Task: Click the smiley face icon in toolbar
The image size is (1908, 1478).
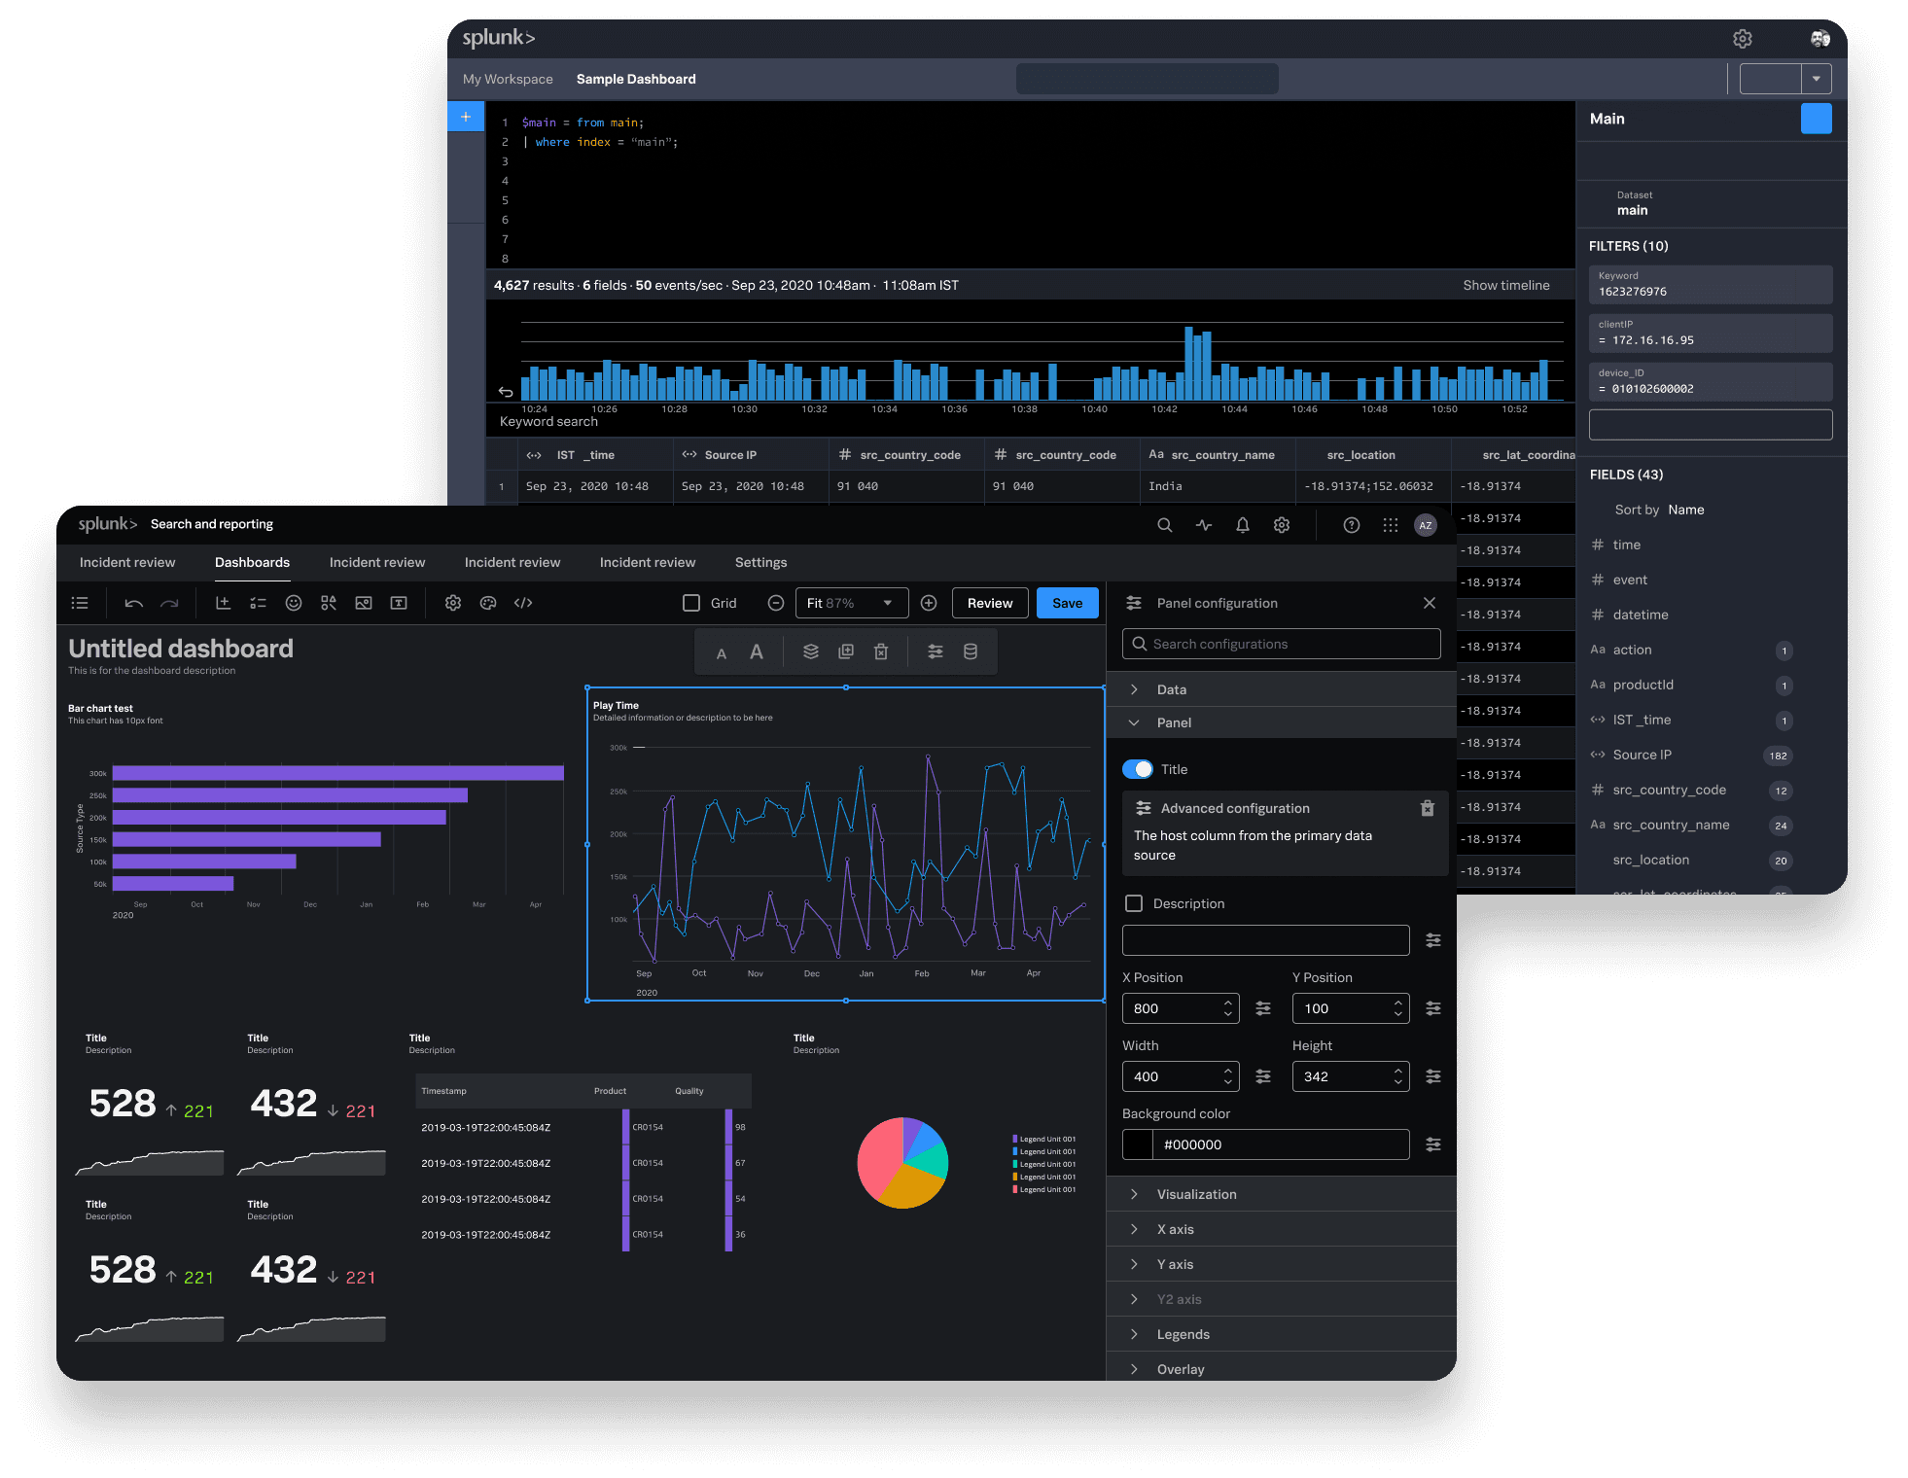Action: pos(293,603)
